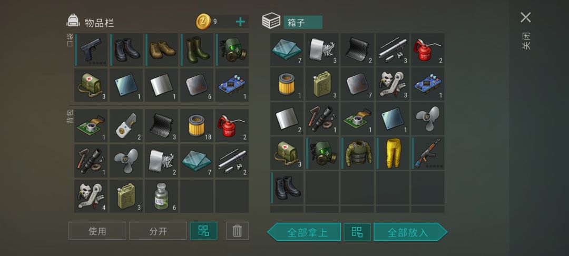The width and height of the screenshot is (569, 256).
Task: Select the propeller in the chest
Action: [428, 119]
